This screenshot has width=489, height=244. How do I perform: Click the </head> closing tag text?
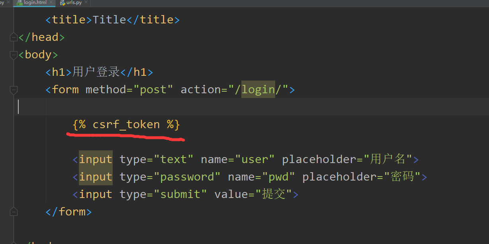tap(41, 37)
